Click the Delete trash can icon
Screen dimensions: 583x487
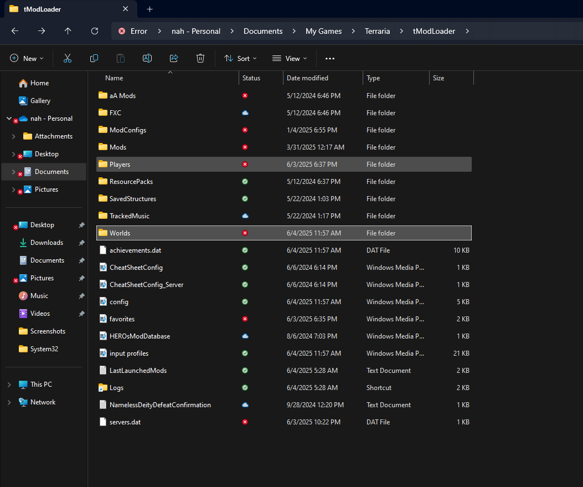(x=200, y=58)
